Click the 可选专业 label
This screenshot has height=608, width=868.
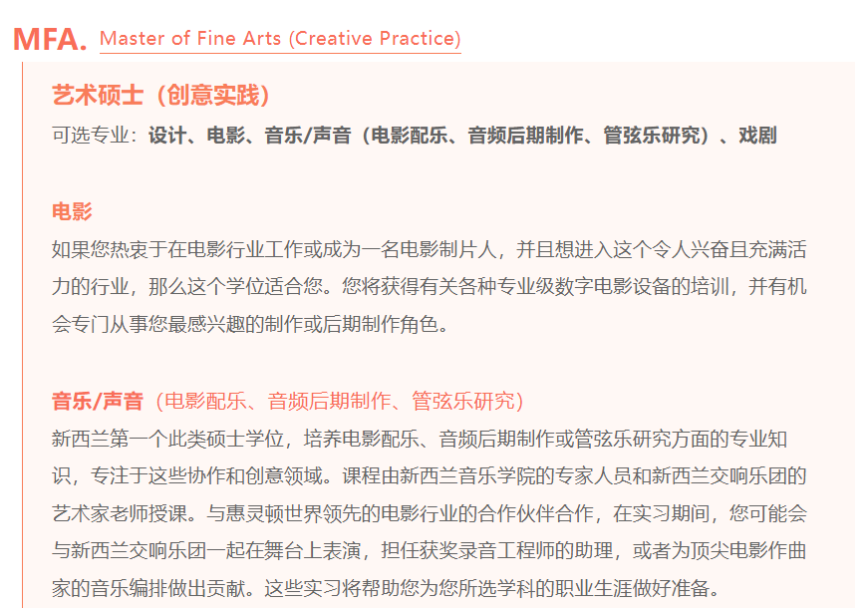pos(91,136)
